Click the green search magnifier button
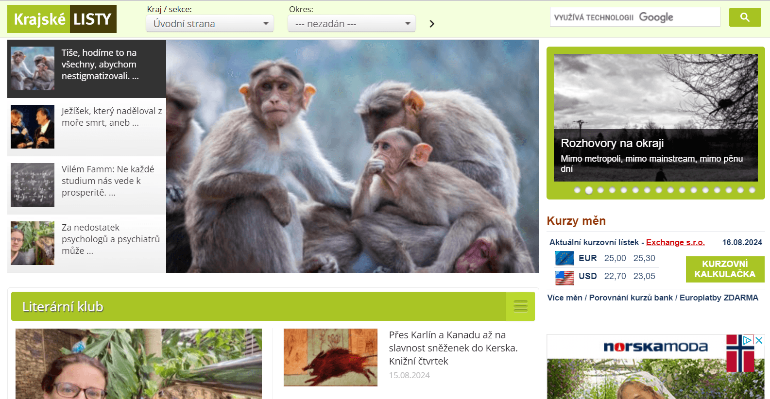 (745, 17)
